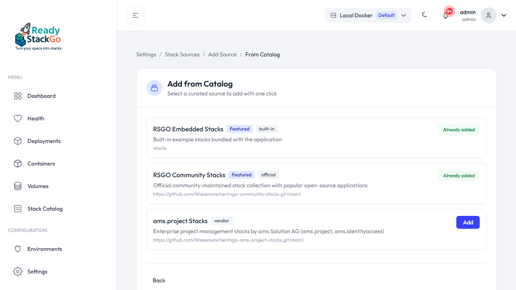Viewport: 516px width, 290px height.
Task: Click the ReadyStackGo rocket logo
Action: 38,36
